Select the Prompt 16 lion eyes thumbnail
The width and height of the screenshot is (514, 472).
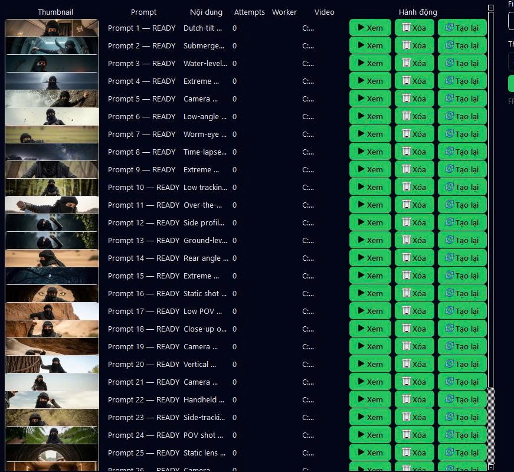click(x=52, y=293)
